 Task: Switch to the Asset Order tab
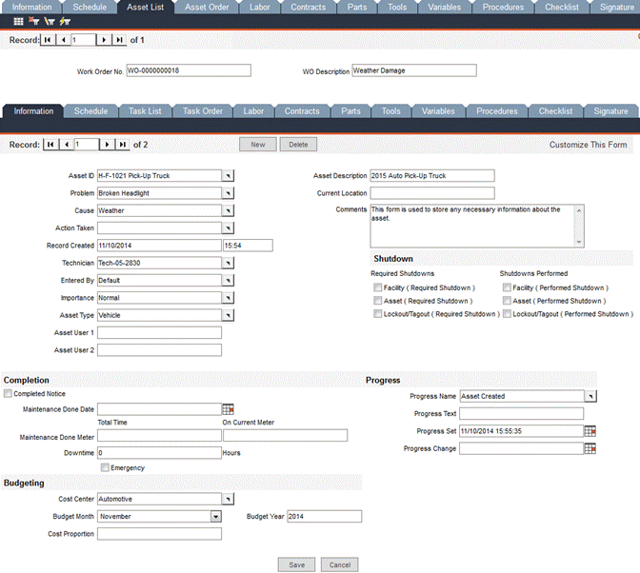pyautogui.click(x=206, y=7)
